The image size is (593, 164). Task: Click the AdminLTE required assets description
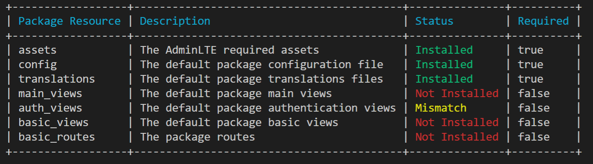230,50
